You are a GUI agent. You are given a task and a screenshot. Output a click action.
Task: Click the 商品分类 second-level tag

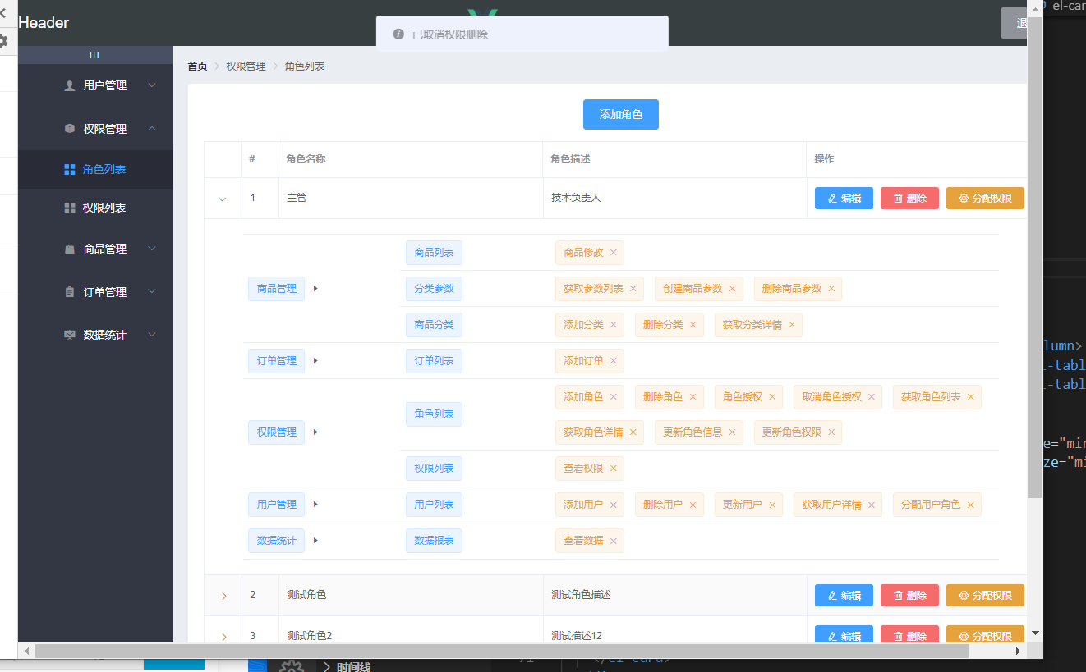coord(434,325)
